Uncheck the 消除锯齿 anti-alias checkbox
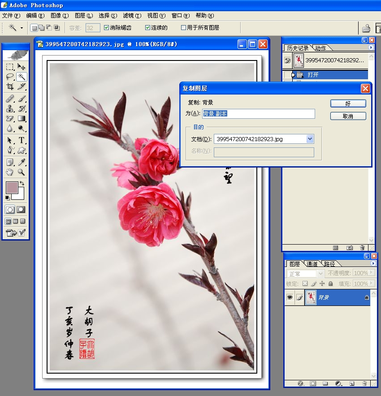The image size is (381, 396). coord(106,28)
